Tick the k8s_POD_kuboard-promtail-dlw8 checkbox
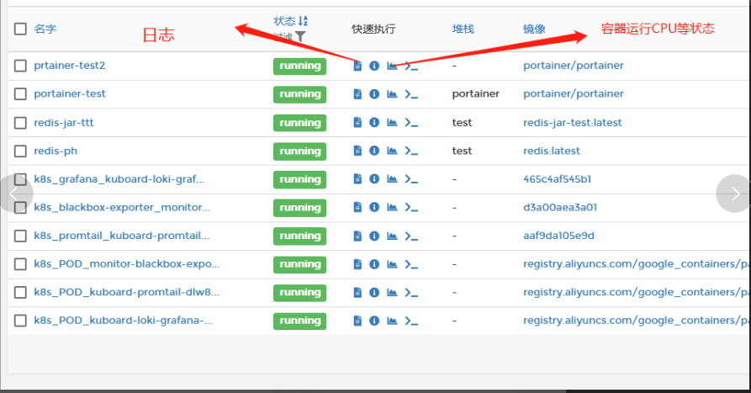The height and width of the screenshot is (393, 751). pos(20,292)
